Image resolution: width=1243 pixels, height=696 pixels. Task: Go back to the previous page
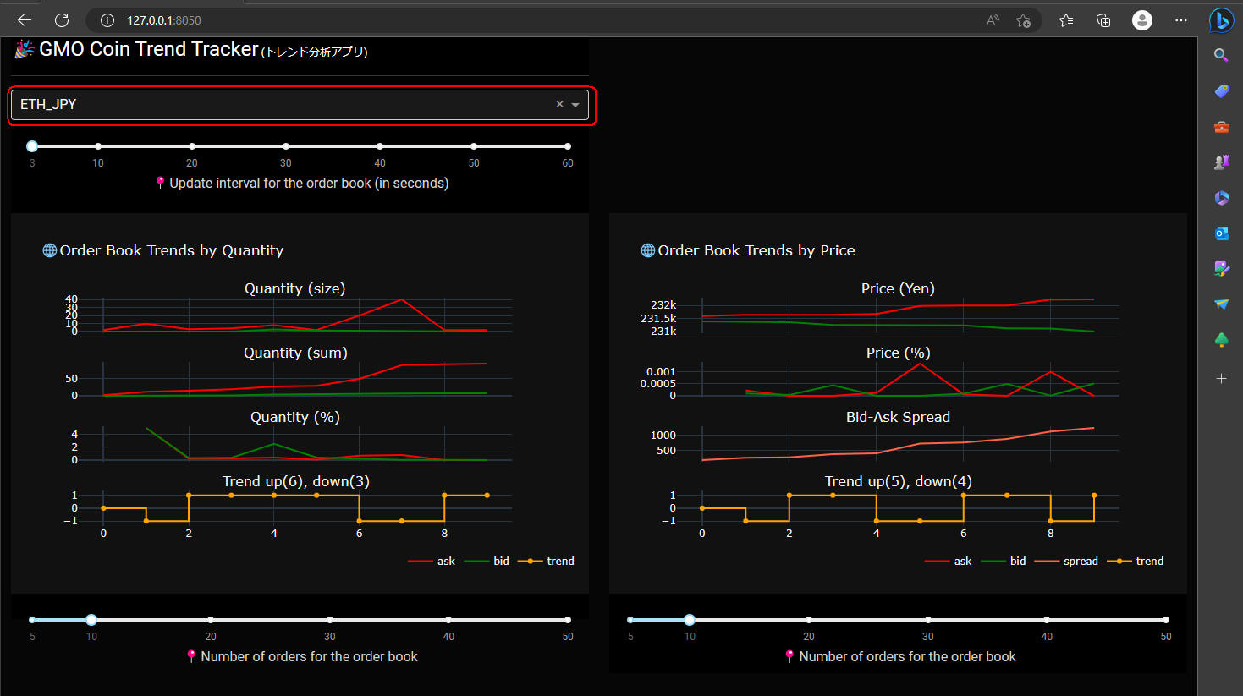coord(25,19)
